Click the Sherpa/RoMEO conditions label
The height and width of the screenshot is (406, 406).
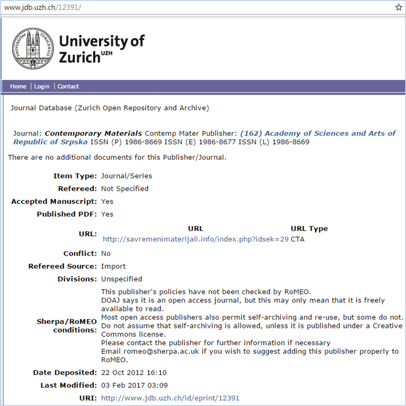[x=67, y=326]
